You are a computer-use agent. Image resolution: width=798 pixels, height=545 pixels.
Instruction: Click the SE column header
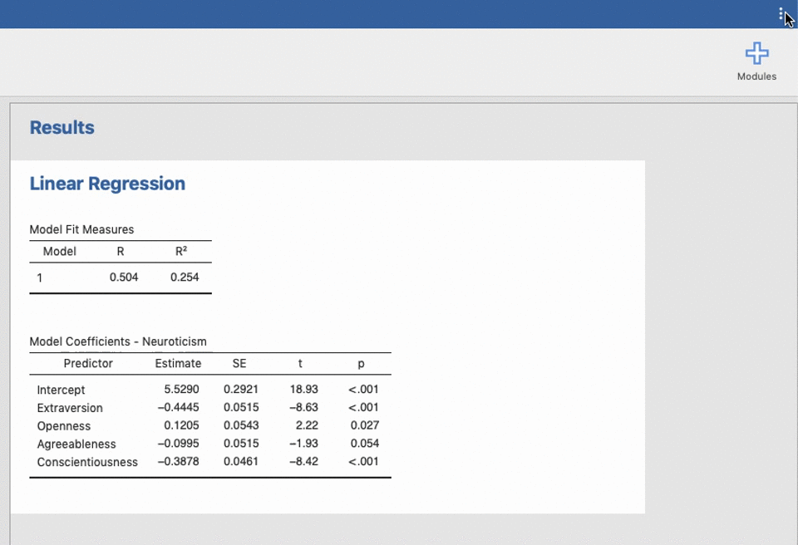pyautogui.click(x=239, y=364)
